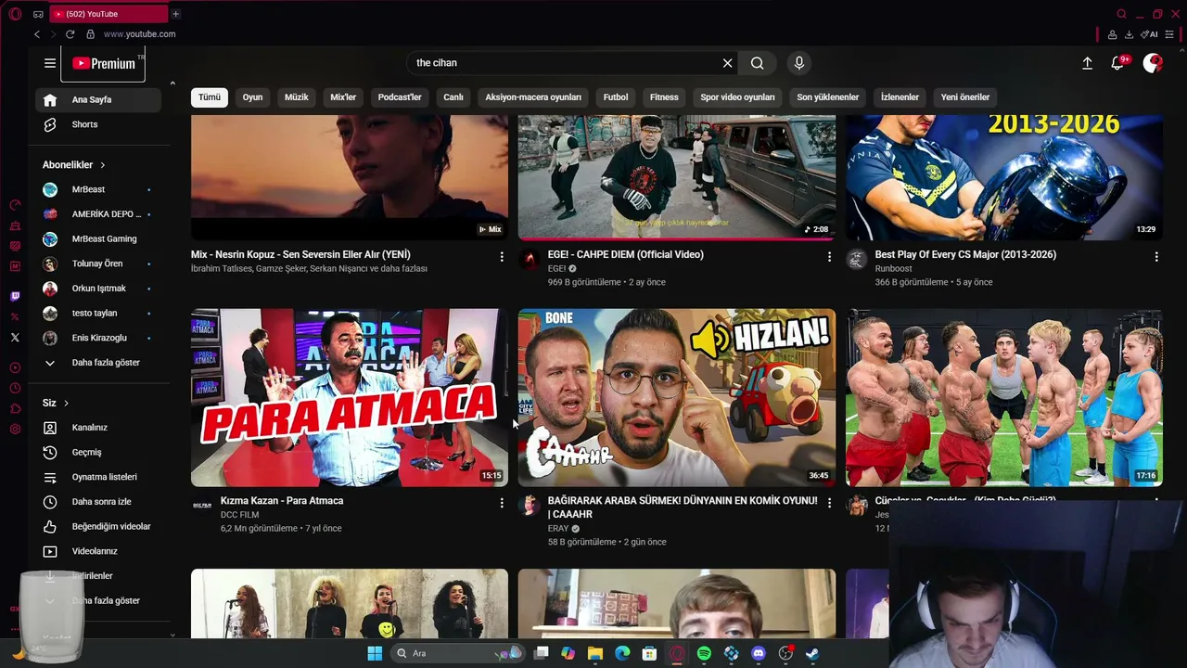Select the Futbol filter chip

pos(616,97)
